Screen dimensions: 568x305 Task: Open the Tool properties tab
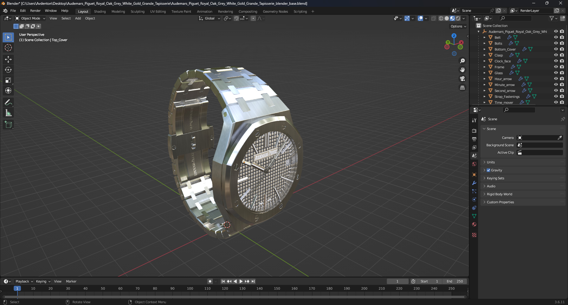coord(474,120)
